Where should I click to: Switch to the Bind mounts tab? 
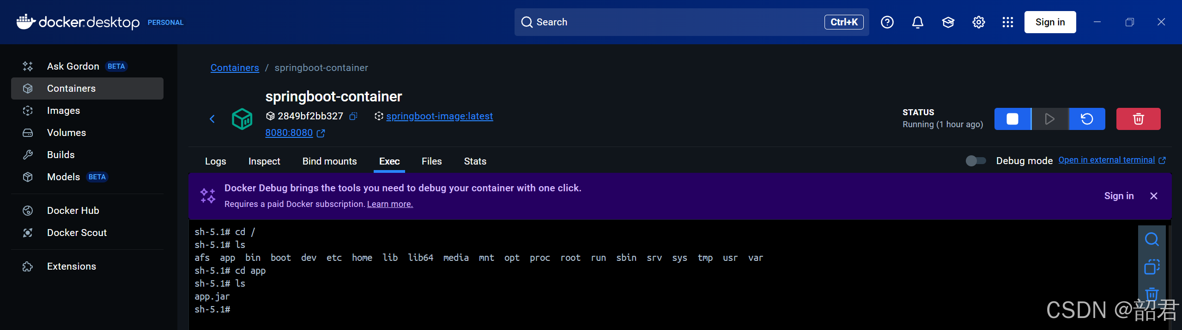pyautogui.click(x=329, y=161)
